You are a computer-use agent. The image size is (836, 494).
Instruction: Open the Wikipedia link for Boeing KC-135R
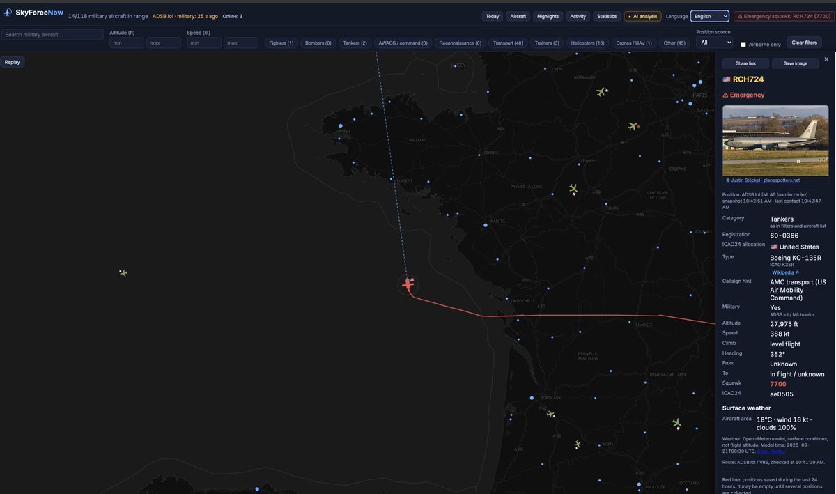coord(785,272)
